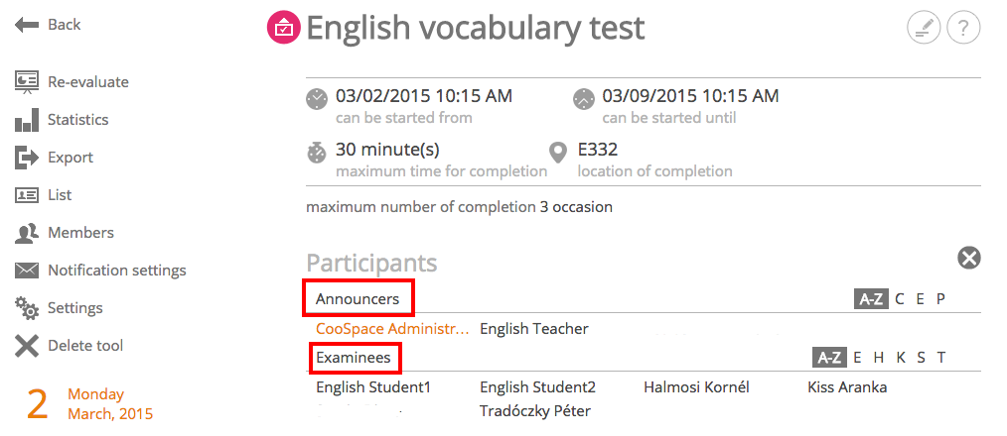
Task: Open CooSpace Administrator participant link
Action: pyautogui.click(x=392, y=329)
